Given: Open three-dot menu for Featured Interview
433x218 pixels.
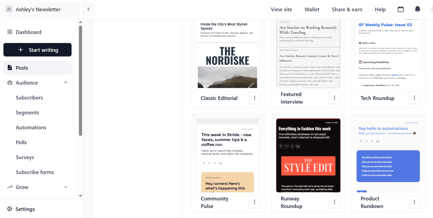Looking at the screenshot, I should click(x=334, y=98).
